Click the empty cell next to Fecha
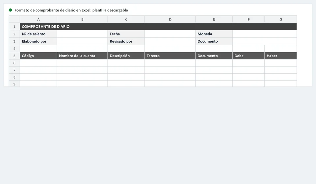Screen dimensions: 316x184 click(x=170, y=34)
